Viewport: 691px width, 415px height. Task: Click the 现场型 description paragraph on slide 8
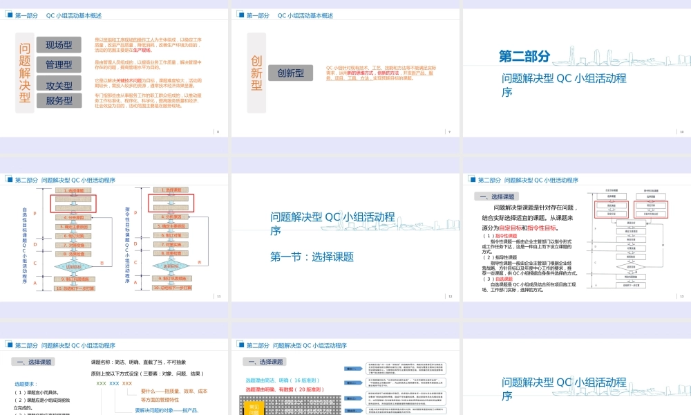[148, 45]
